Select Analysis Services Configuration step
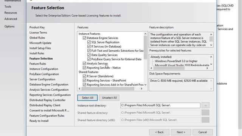The height and width of the screenshot is (136, 242). tap(49, 90)
